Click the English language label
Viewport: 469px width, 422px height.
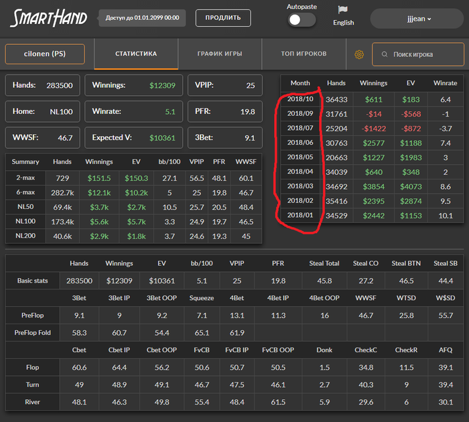coord(343,23)
